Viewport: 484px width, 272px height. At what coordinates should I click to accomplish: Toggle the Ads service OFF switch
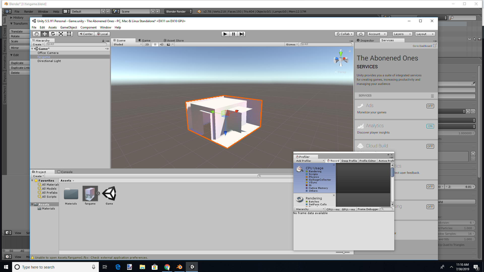click(430, 106)
